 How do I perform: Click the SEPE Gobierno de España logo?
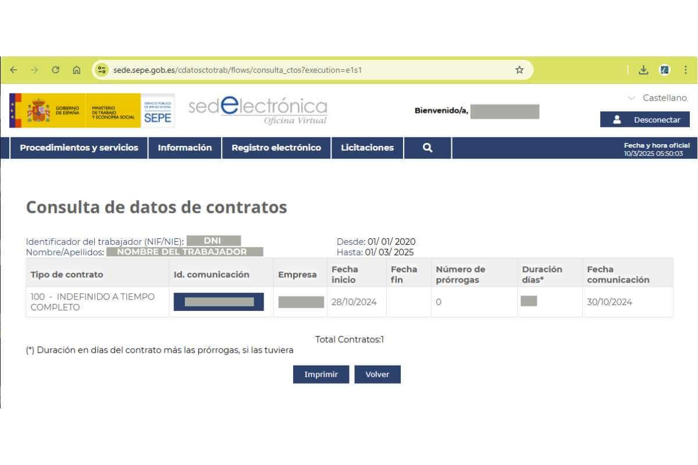coord(92,110)
